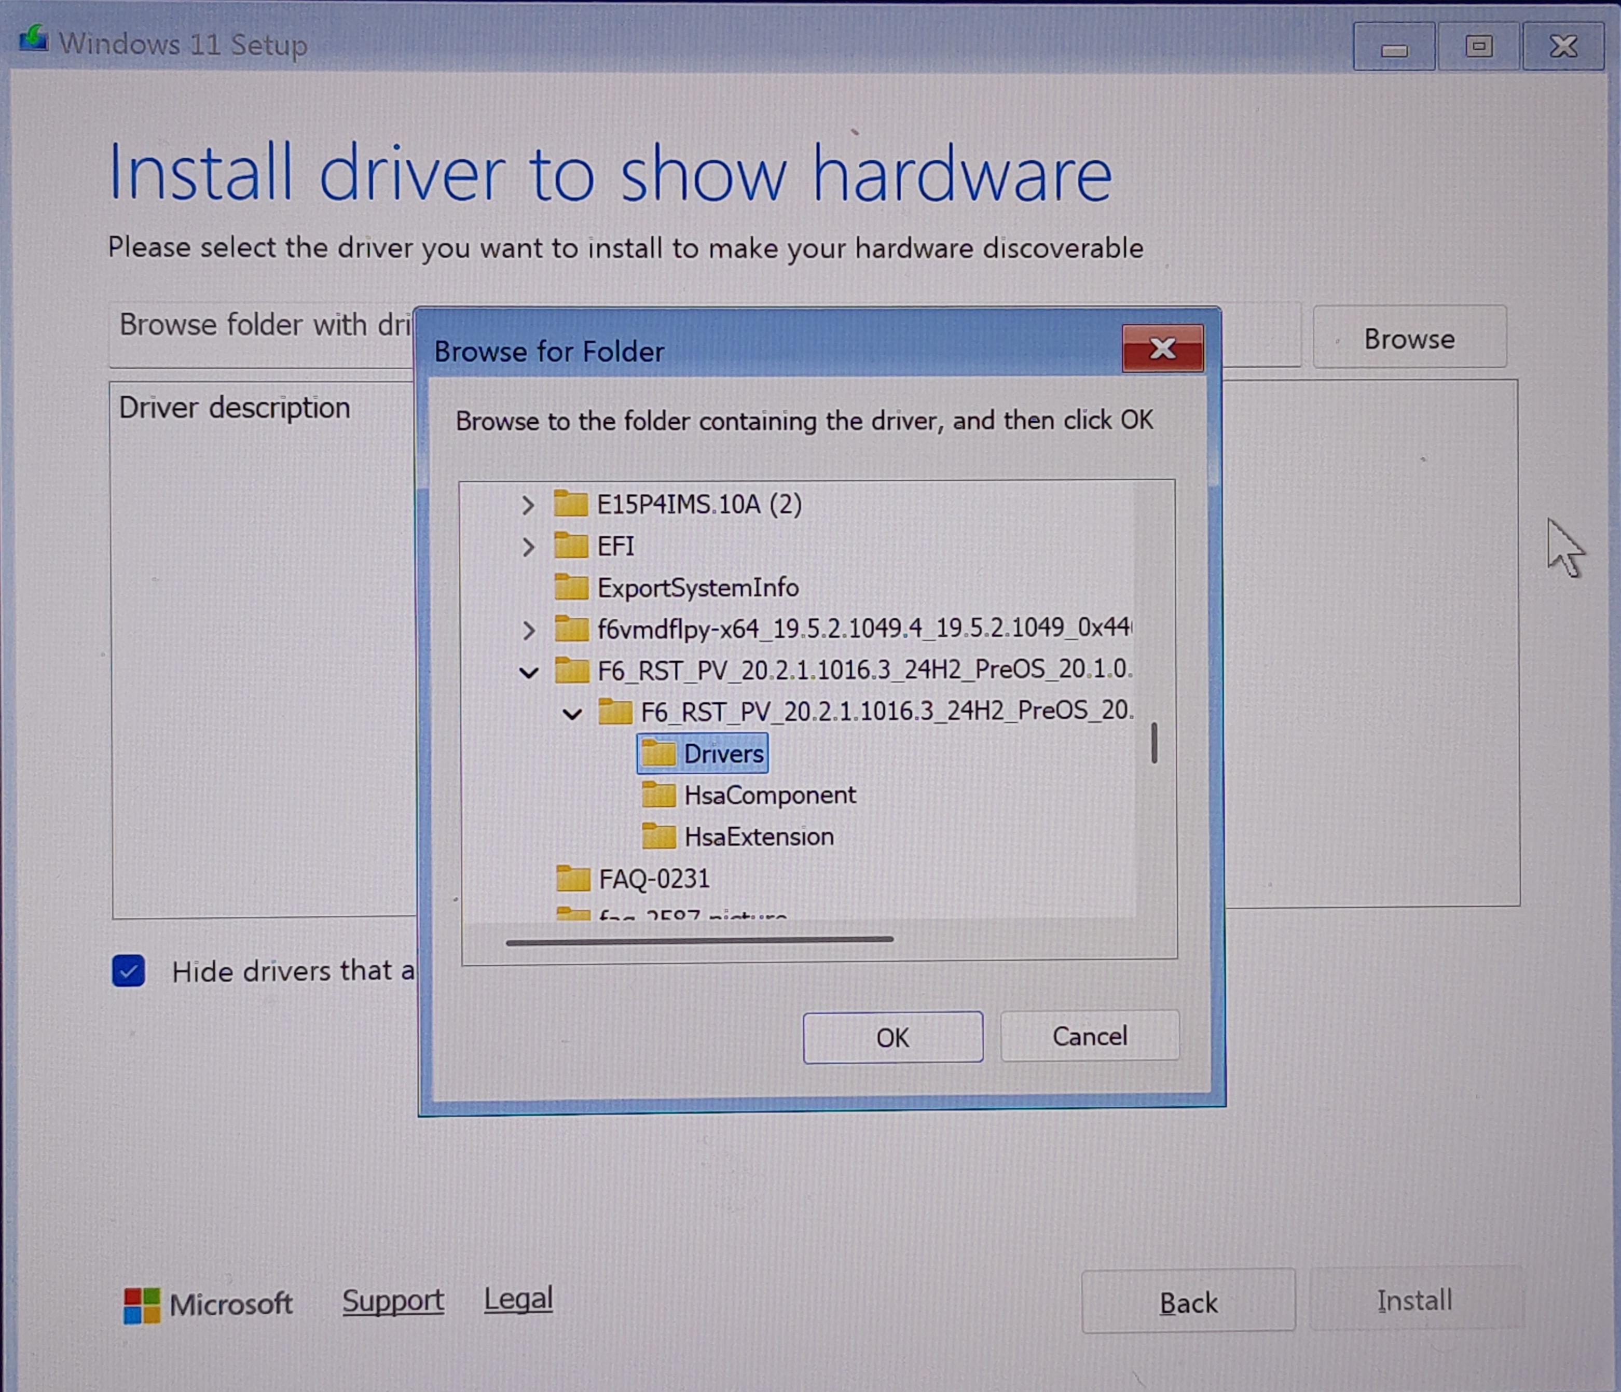The image size is (1621, 1392).
Task: Select the f6vmdflpy-x64_19.5.2.1049 folder name
Action: [x=864, y=628]
